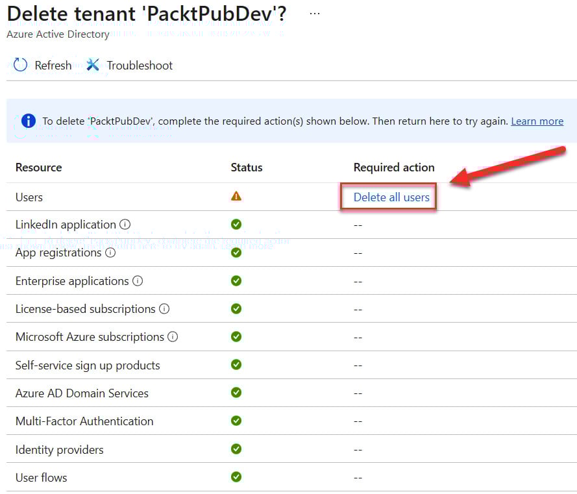
Task: Click the Azure Active Directory subtitle
Action: (58, 34)
